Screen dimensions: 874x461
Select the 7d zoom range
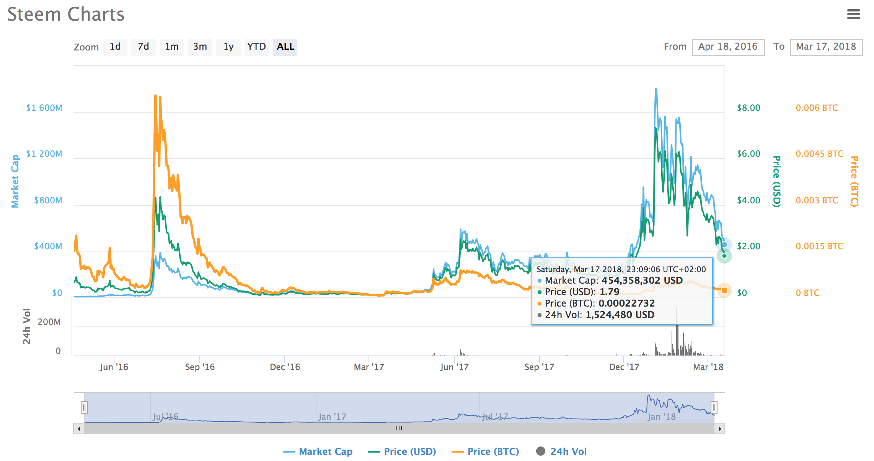click(143, 47)
